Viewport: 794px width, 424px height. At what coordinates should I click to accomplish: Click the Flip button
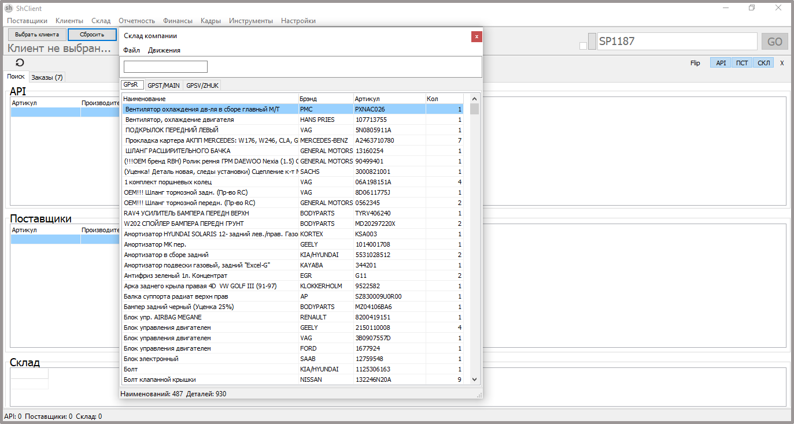tap(695, 63)
